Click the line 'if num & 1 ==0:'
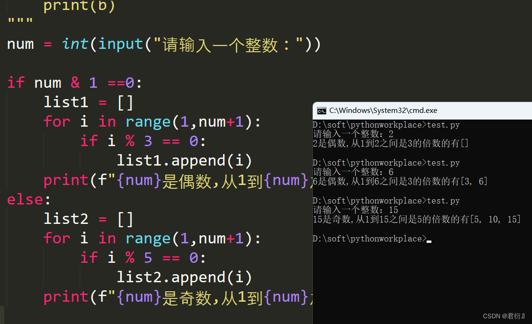 (x=75, y=83)
